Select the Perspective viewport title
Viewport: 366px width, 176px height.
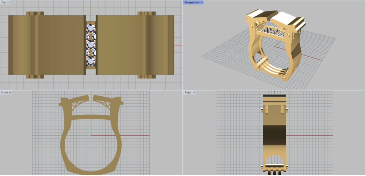pyautogui.click(x=192, y=2)
